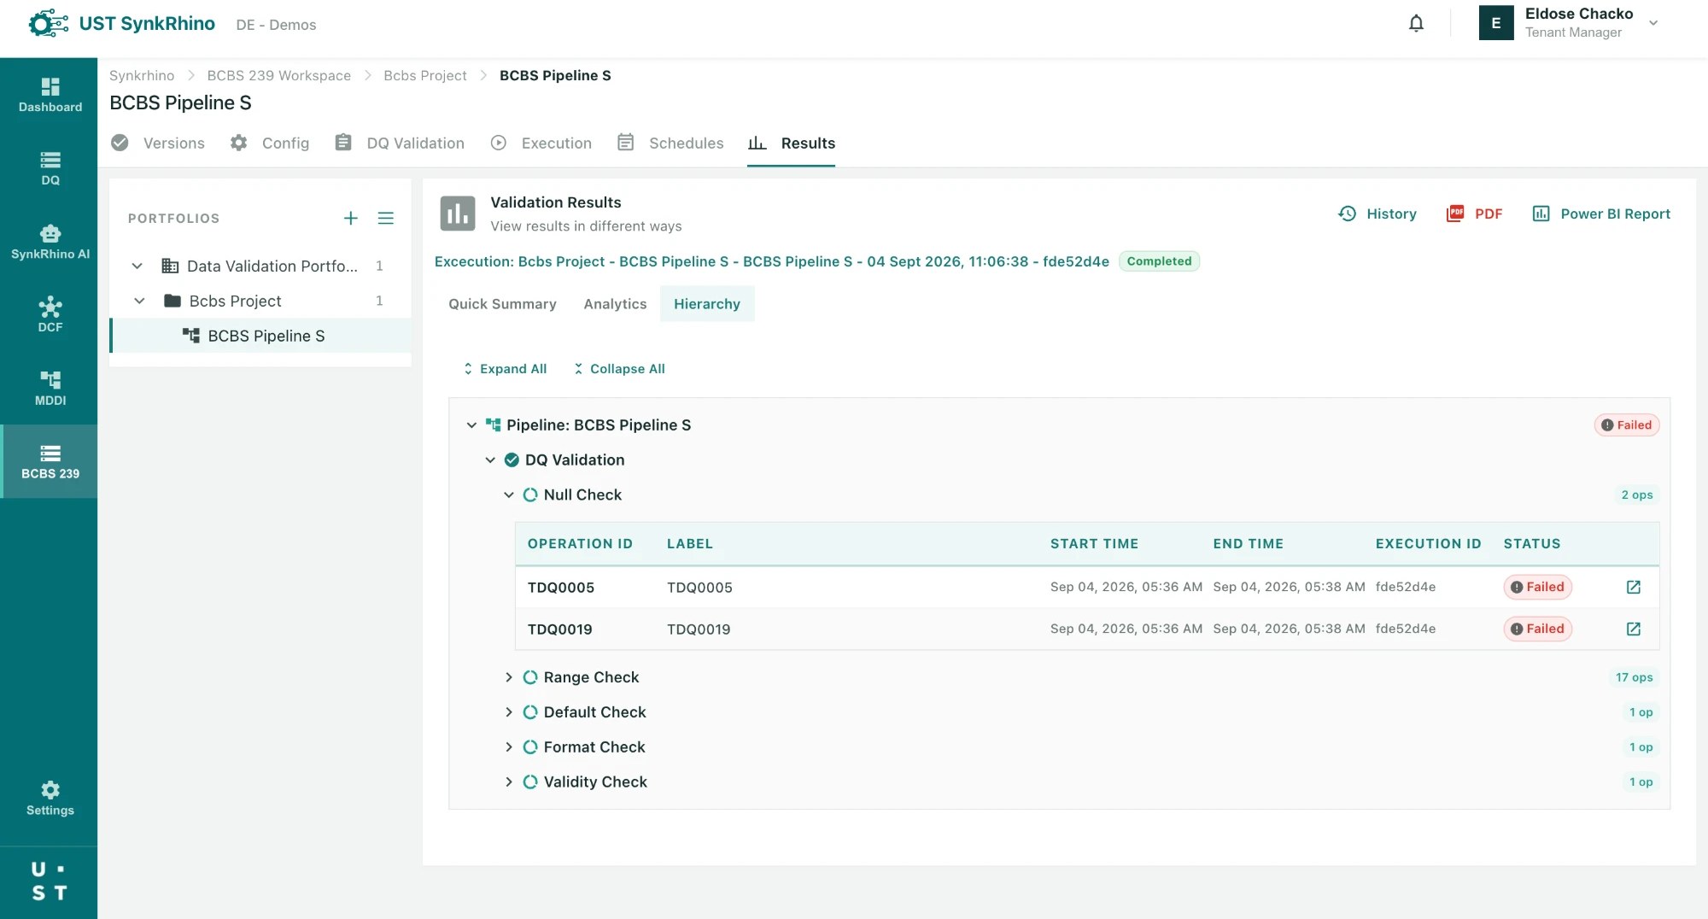Expand the Format Check section
The height and width of the screenshot is (919, 1708).
click(509, 747)
